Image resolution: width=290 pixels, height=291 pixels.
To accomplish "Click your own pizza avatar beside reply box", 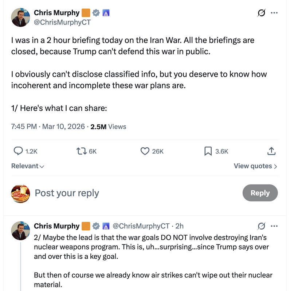I will tap(20, 194).
